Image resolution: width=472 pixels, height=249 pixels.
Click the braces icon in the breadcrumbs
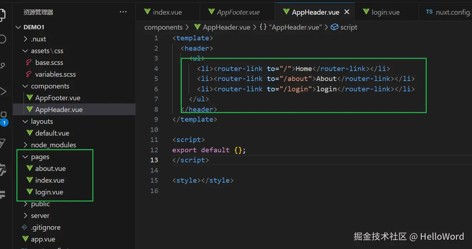(263, 27)
